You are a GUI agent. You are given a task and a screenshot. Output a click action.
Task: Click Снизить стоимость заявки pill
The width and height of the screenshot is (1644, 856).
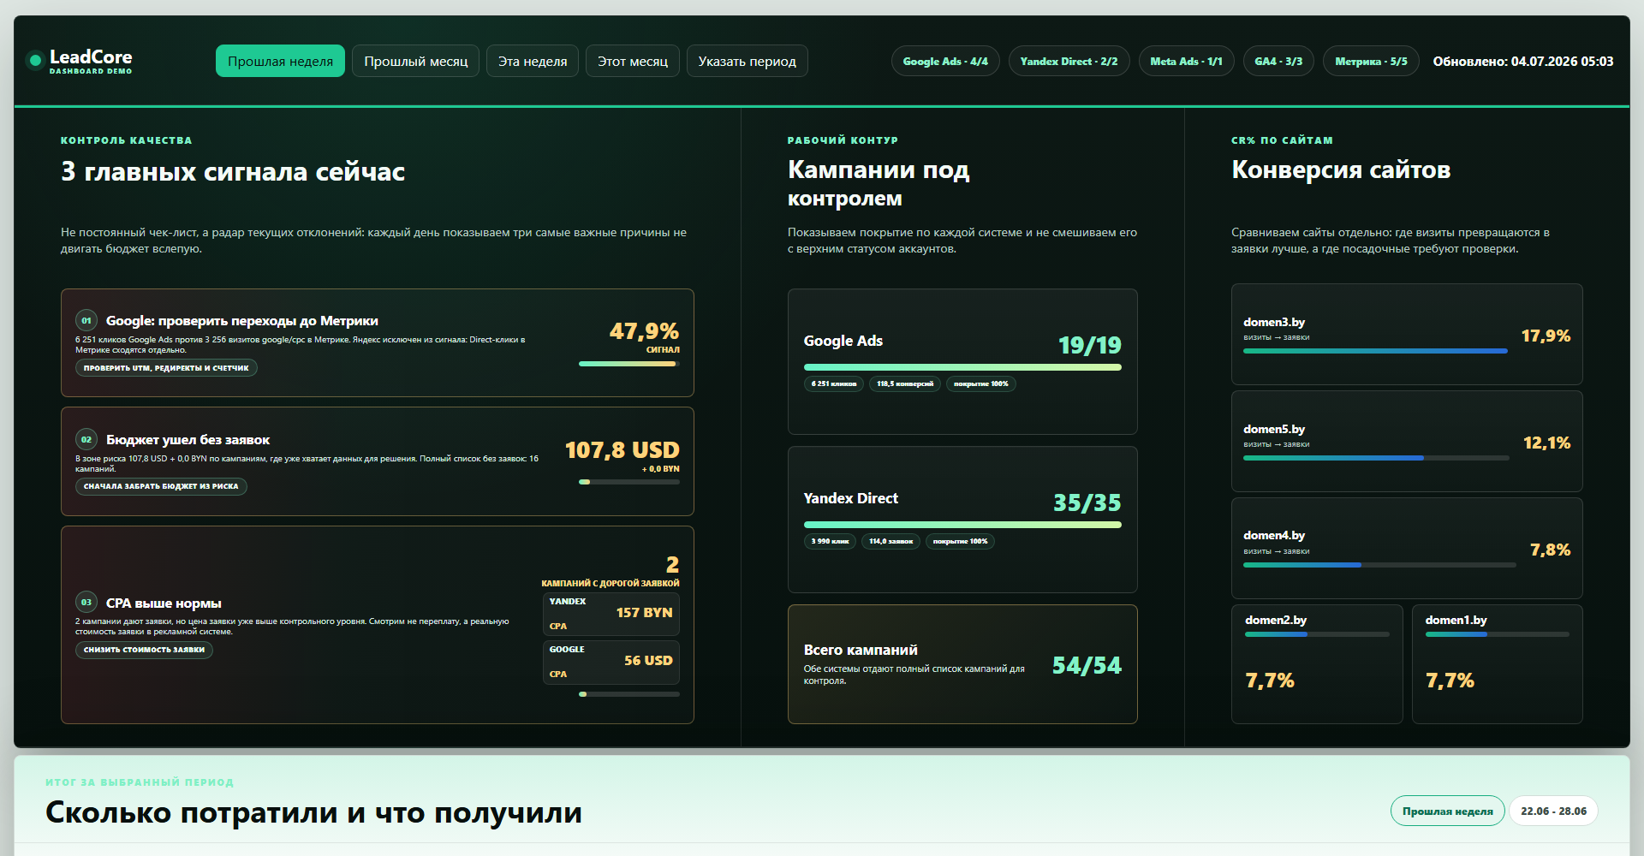click(144, 650)
